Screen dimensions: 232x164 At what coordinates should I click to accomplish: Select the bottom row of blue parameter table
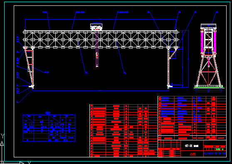tap(49, 140)
